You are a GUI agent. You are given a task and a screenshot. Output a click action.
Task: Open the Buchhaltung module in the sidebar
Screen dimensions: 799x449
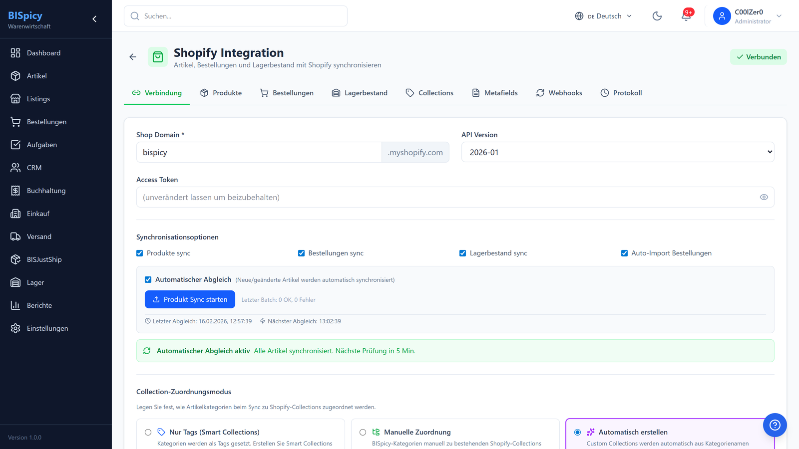[46, 190]
